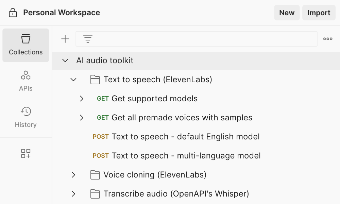This screenshot has height=204, width=340.
Task: Click the Transcribe audio folder icon
Action: (x=95, y=194)
